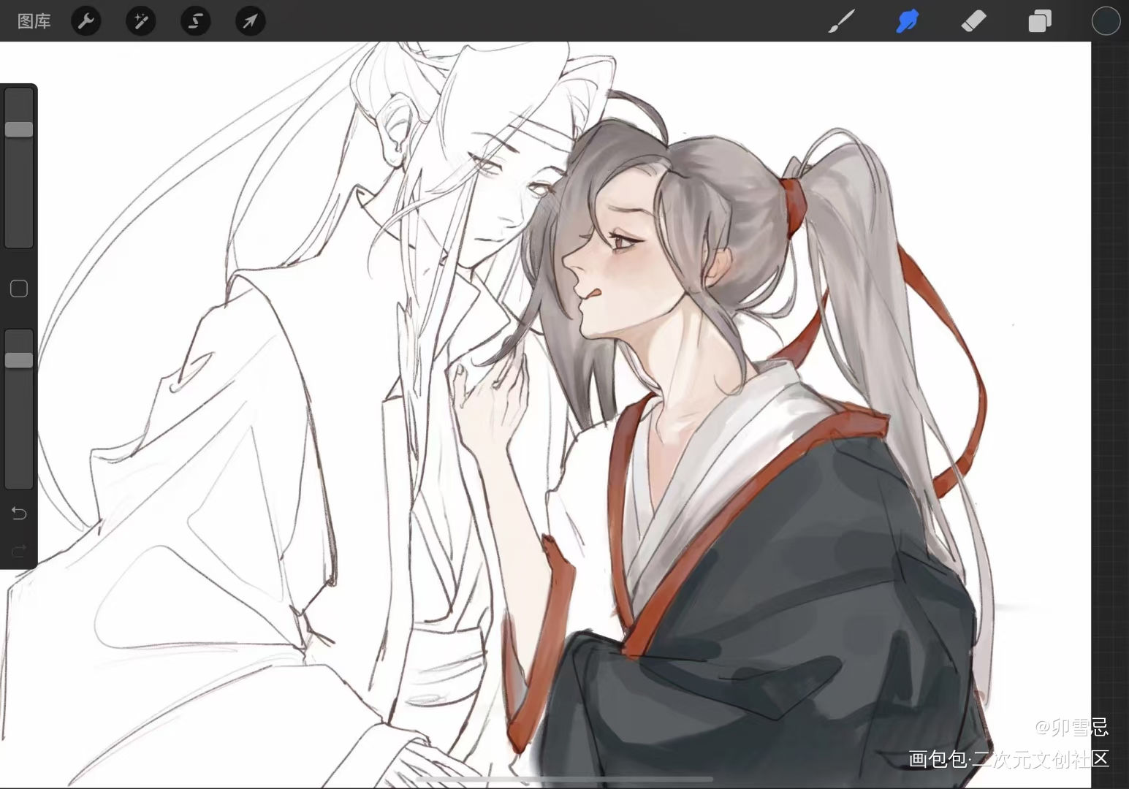
Task: Tap the red hair tie on ponytail
Action: point(794,201)
